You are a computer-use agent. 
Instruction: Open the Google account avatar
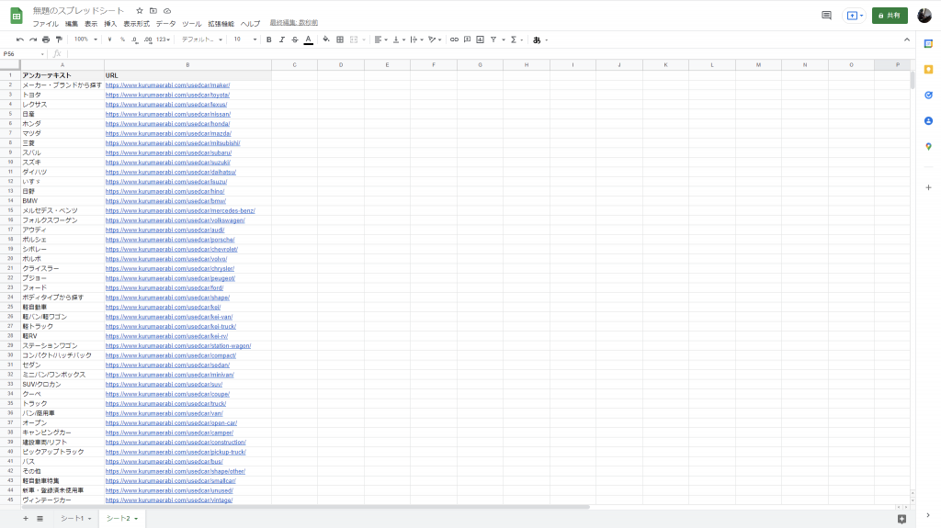pos(924,16)
